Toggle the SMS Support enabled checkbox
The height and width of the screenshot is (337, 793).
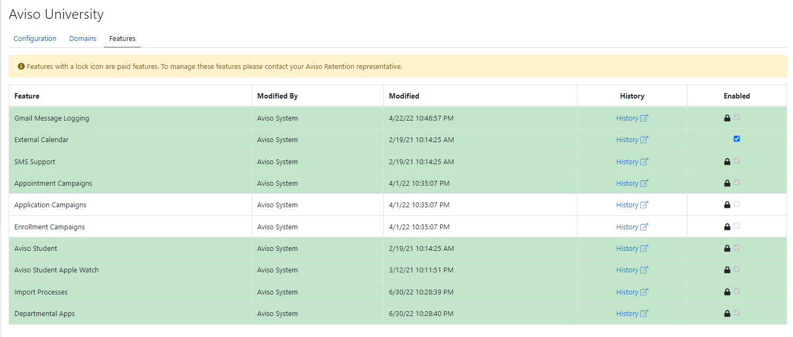click(736, 161)
